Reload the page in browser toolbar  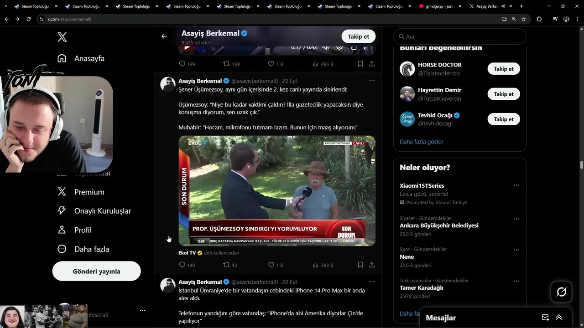(x=28, y=19)
